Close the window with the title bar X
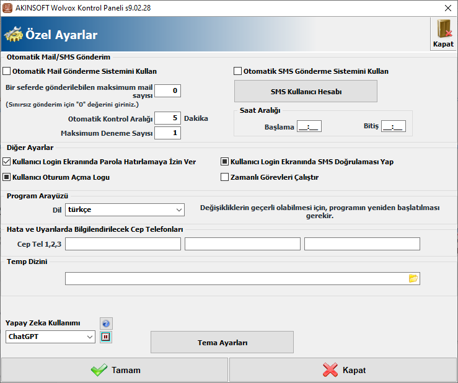Screen dimensions: 458x383 448,8
